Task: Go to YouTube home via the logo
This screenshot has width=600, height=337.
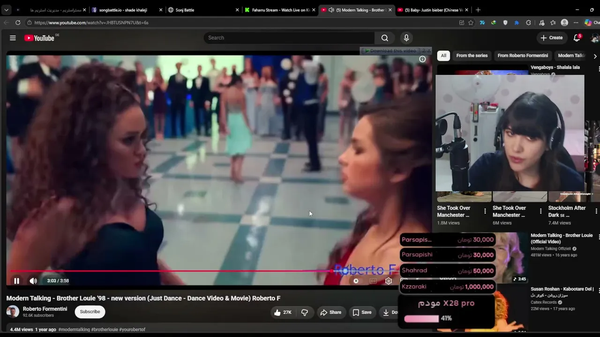Action: click(x=39, y=38)
